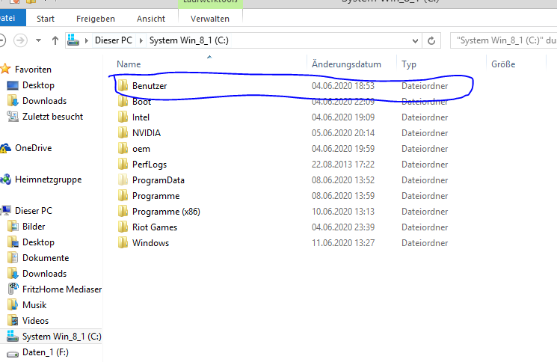557x362 pixels.
Task: Expand the address bar history dropdown
Action: [x=415, y=40]
